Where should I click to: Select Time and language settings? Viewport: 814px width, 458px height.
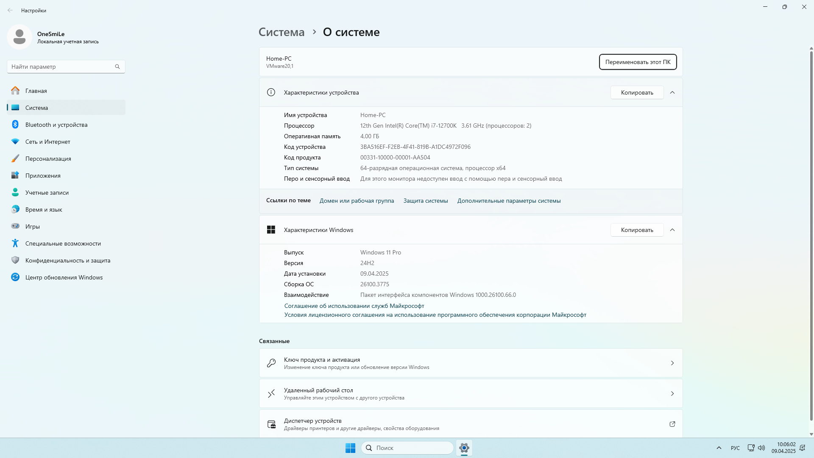pyautogui.click(x=44, y=209)
